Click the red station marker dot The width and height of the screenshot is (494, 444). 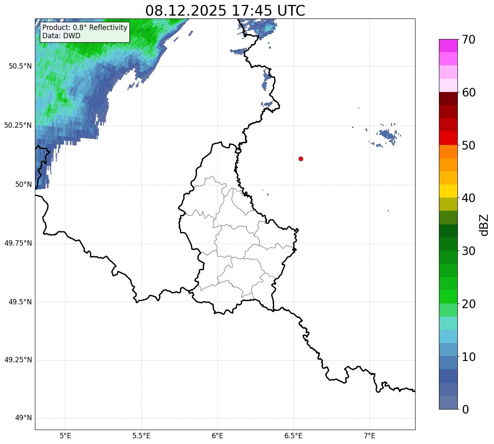tap(301, 159)
